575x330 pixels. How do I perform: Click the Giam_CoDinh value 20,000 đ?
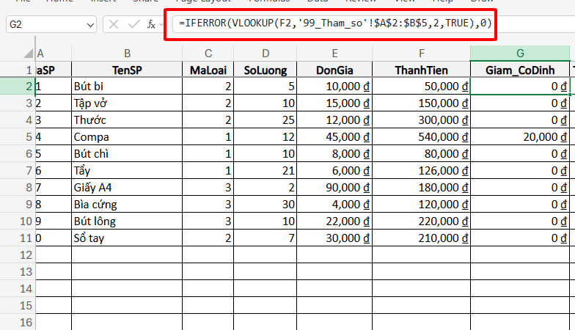[520, 136]
